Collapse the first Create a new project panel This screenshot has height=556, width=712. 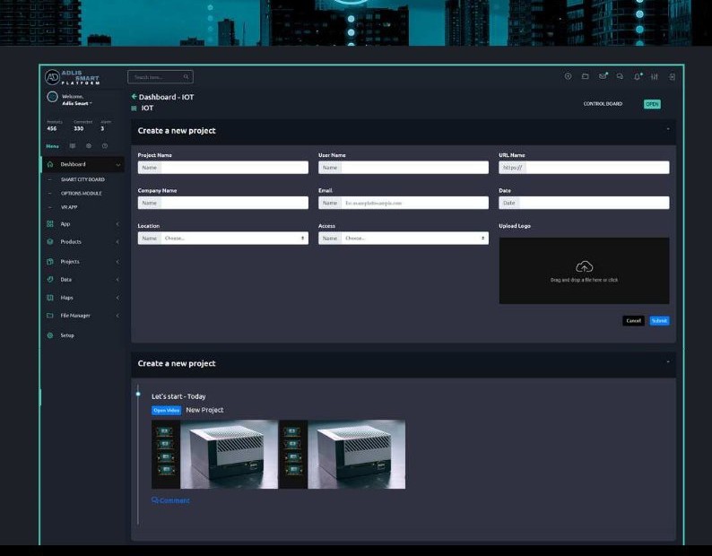[668, 129]
